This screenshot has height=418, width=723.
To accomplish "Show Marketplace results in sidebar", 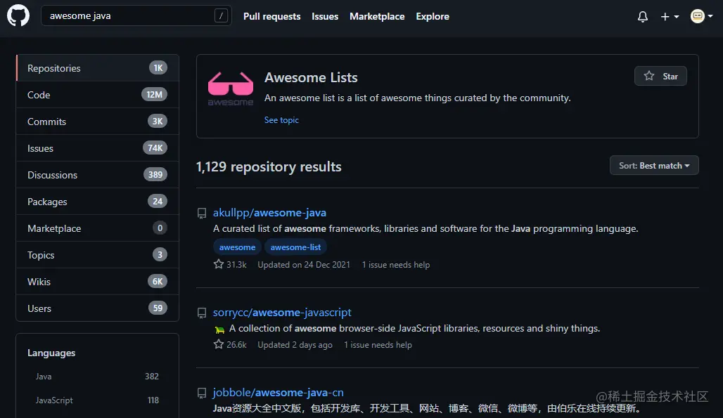I will coord(98,228).
